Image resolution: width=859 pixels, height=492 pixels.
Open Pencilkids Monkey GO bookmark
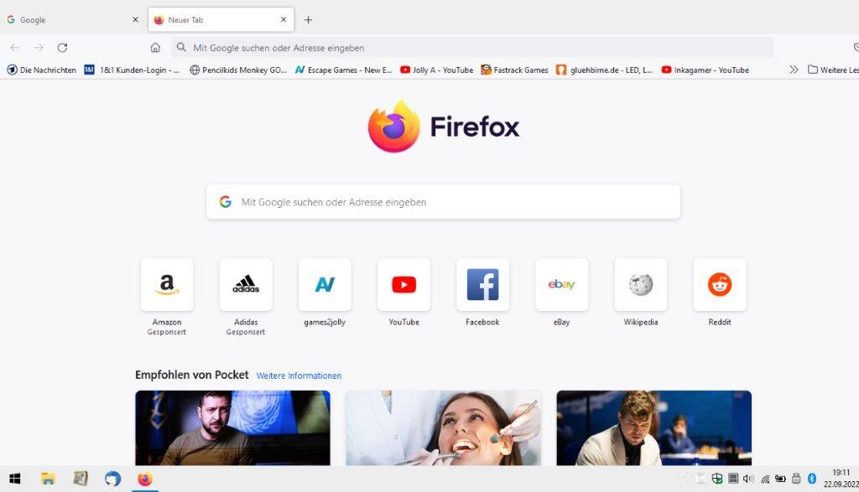[238, 70]
